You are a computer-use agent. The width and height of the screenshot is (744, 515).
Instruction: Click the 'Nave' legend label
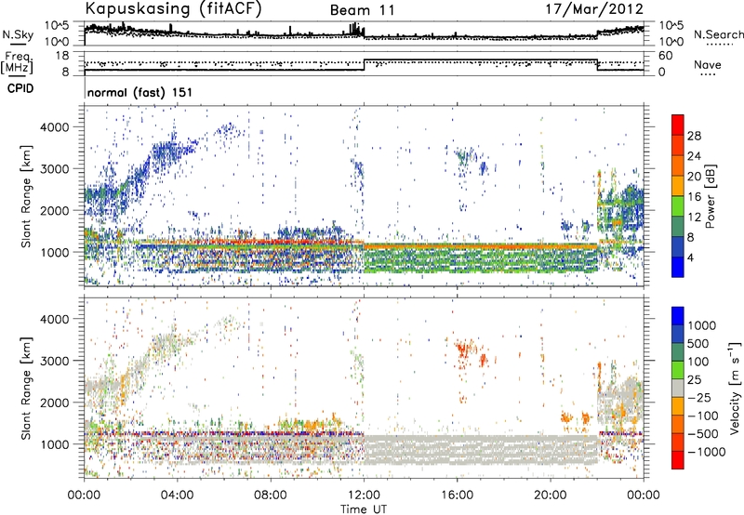click(x=708, y=65)
